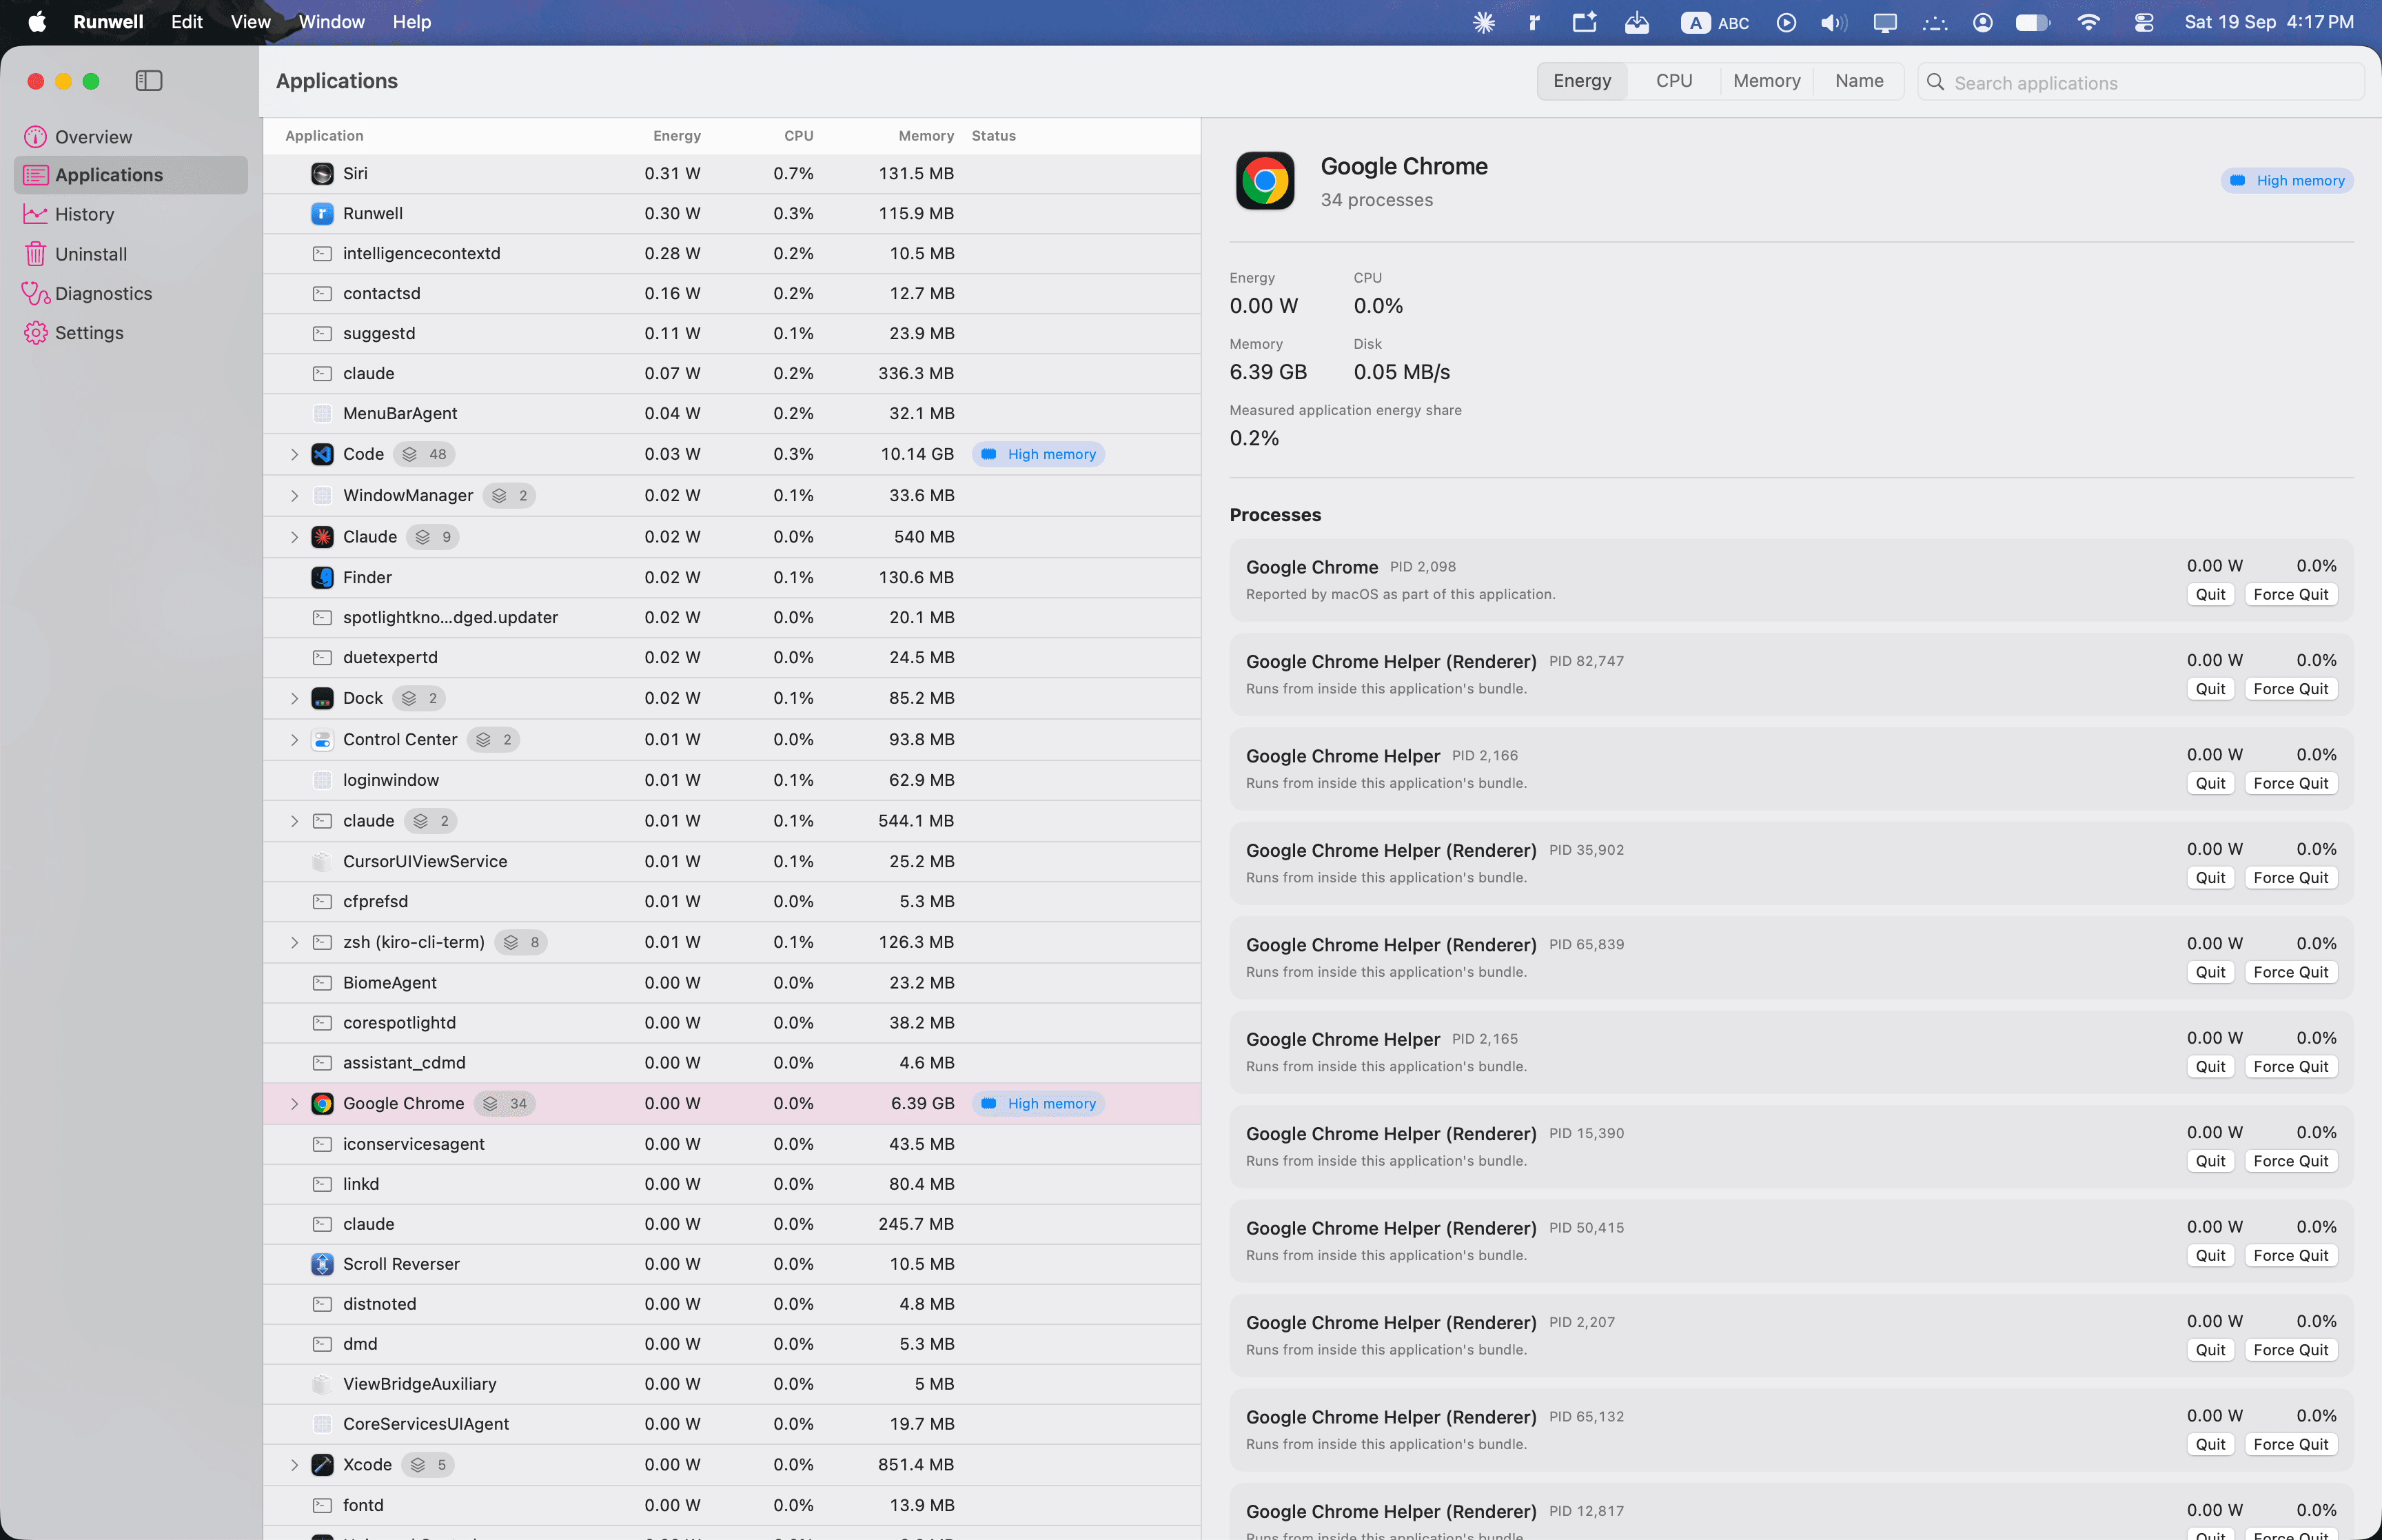
Task: Sort applications by Memory tab
Action: point(1767,81)
